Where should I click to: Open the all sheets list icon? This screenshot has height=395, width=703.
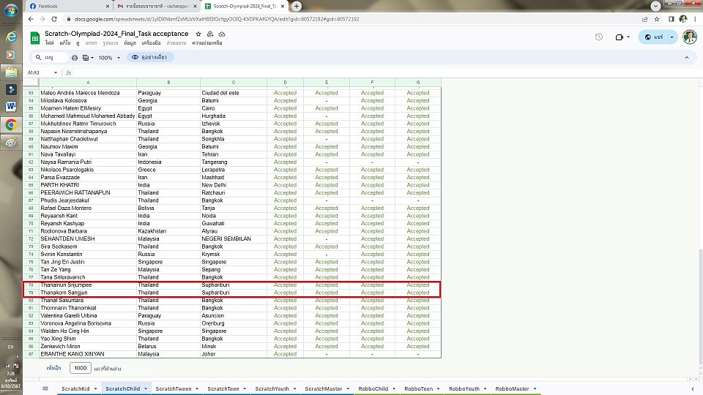[x=45, y=388]
